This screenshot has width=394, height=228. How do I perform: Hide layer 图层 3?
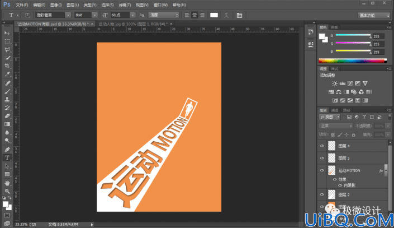[x=322, y=158]
